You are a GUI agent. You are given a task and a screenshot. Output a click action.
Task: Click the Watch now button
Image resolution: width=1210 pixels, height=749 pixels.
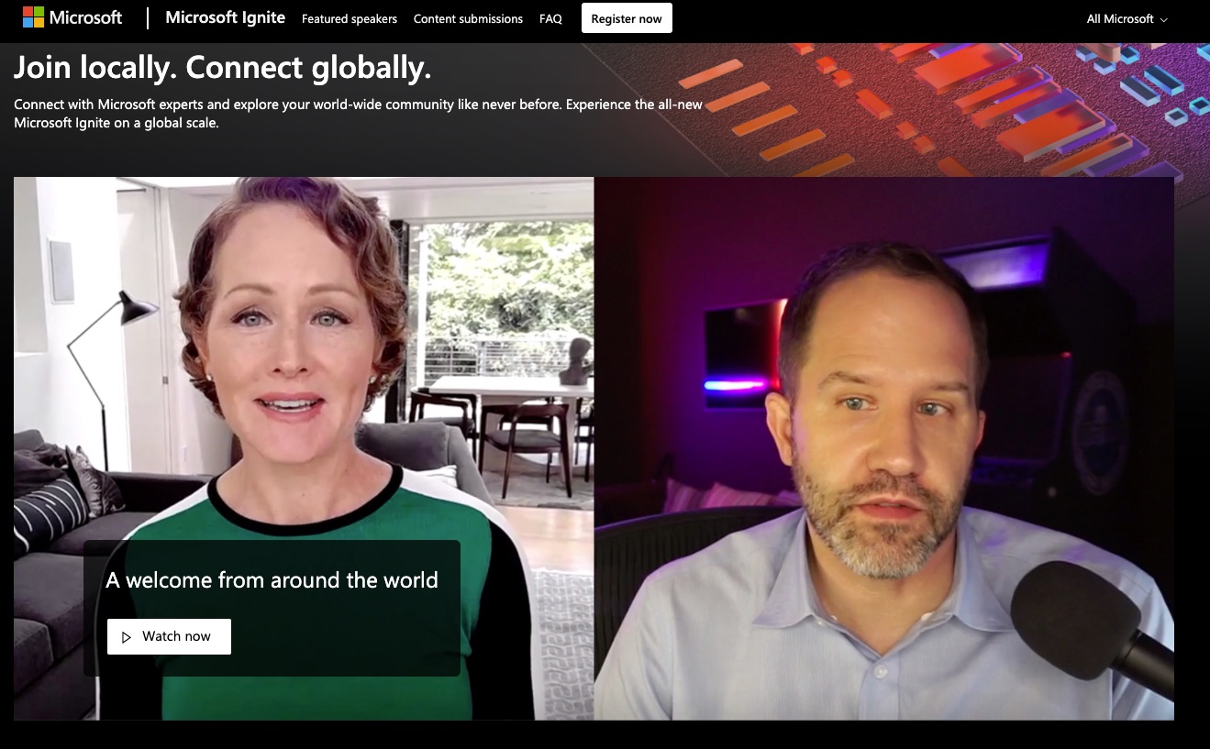click(169, 636)
